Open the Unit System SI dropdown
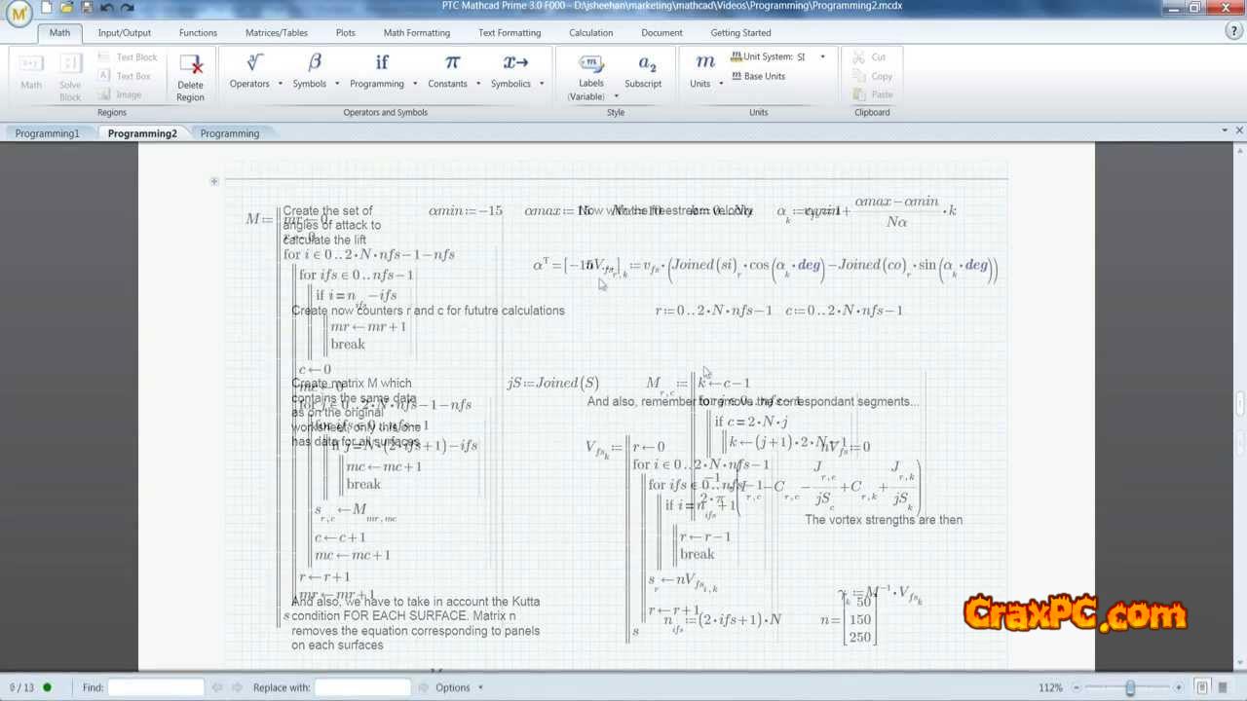The width and height of the screenshot is (1247, 701). click(x=822, y=56)
